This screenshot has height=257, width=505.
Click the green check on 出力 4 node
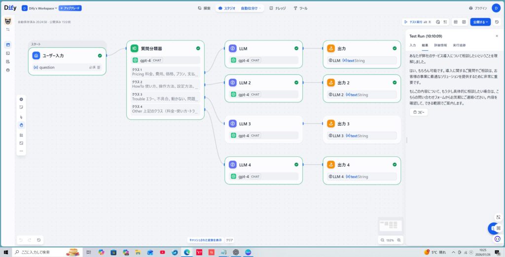coord(395,164)
